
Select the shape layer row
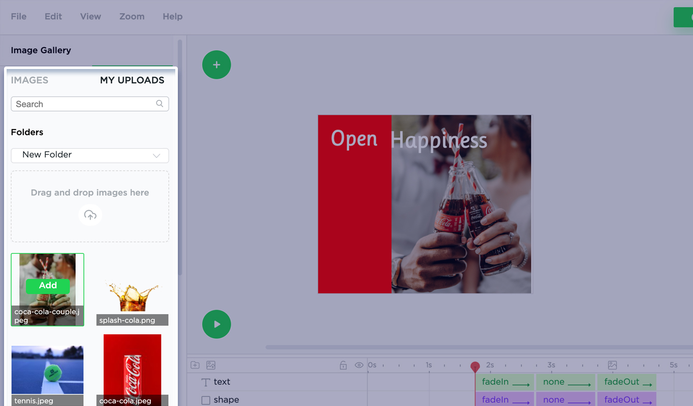[x=277, y=400]
